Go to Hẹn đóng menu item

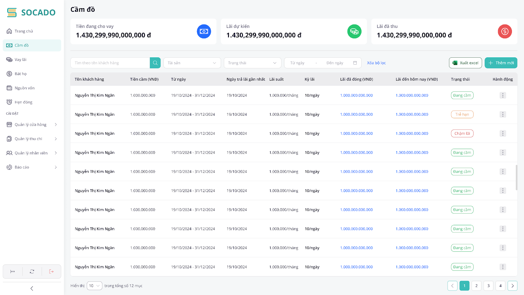(x=24, y=102)
